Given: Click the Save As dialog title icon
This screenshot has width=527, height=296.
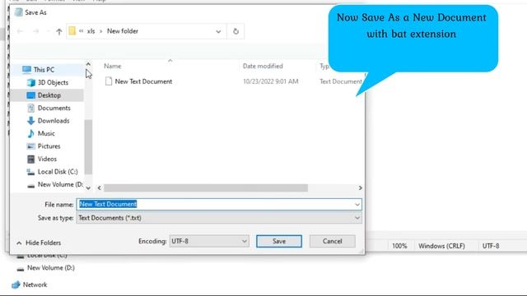Looking at the screenshot, I should [19, 12].
